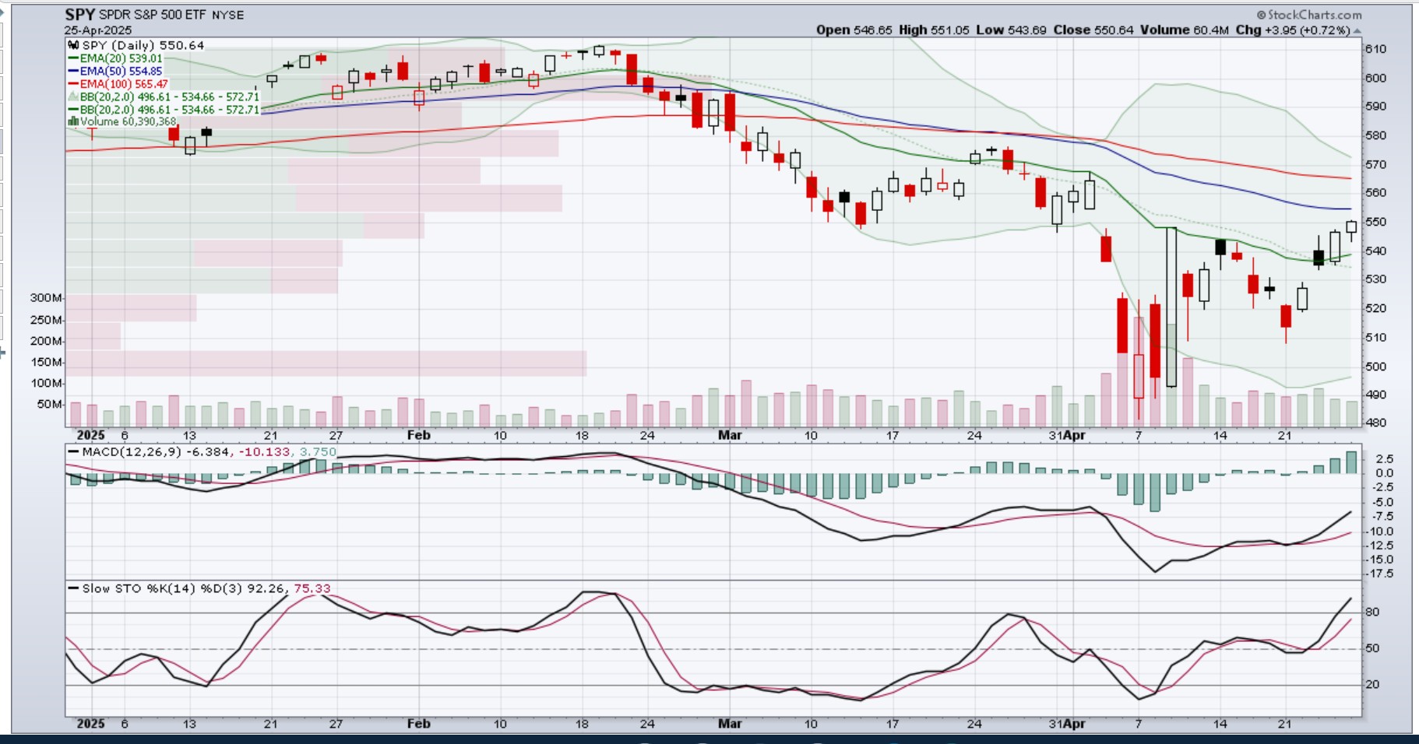The width and height of the screenshot is (1419, 744).
Task: Click the 'Volume 60.4M' header value
Action: 1185,30
